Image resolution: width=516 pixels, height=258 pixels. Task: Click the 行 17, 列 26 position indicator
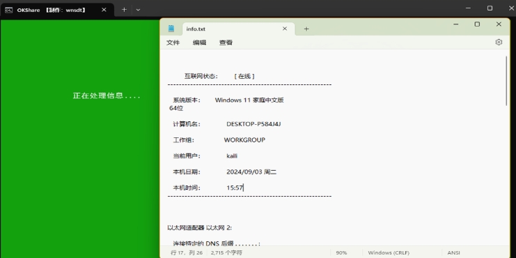[x=186, y=252]
